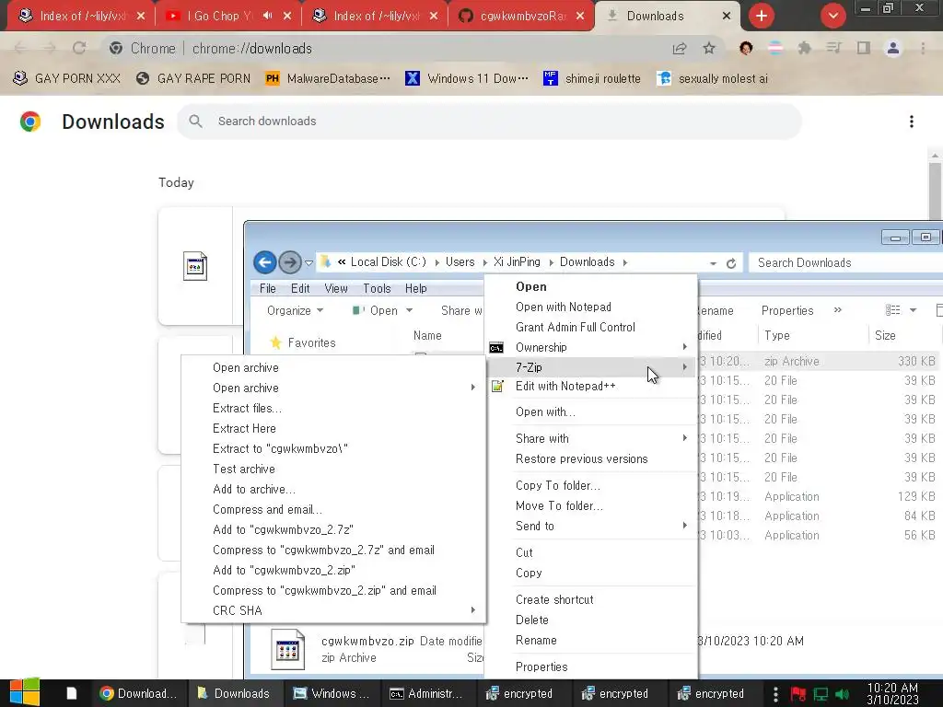This screenshot has width=943, height=707.
Task: Open the recent locations dropdown arrow
Action: pos(309,262)
